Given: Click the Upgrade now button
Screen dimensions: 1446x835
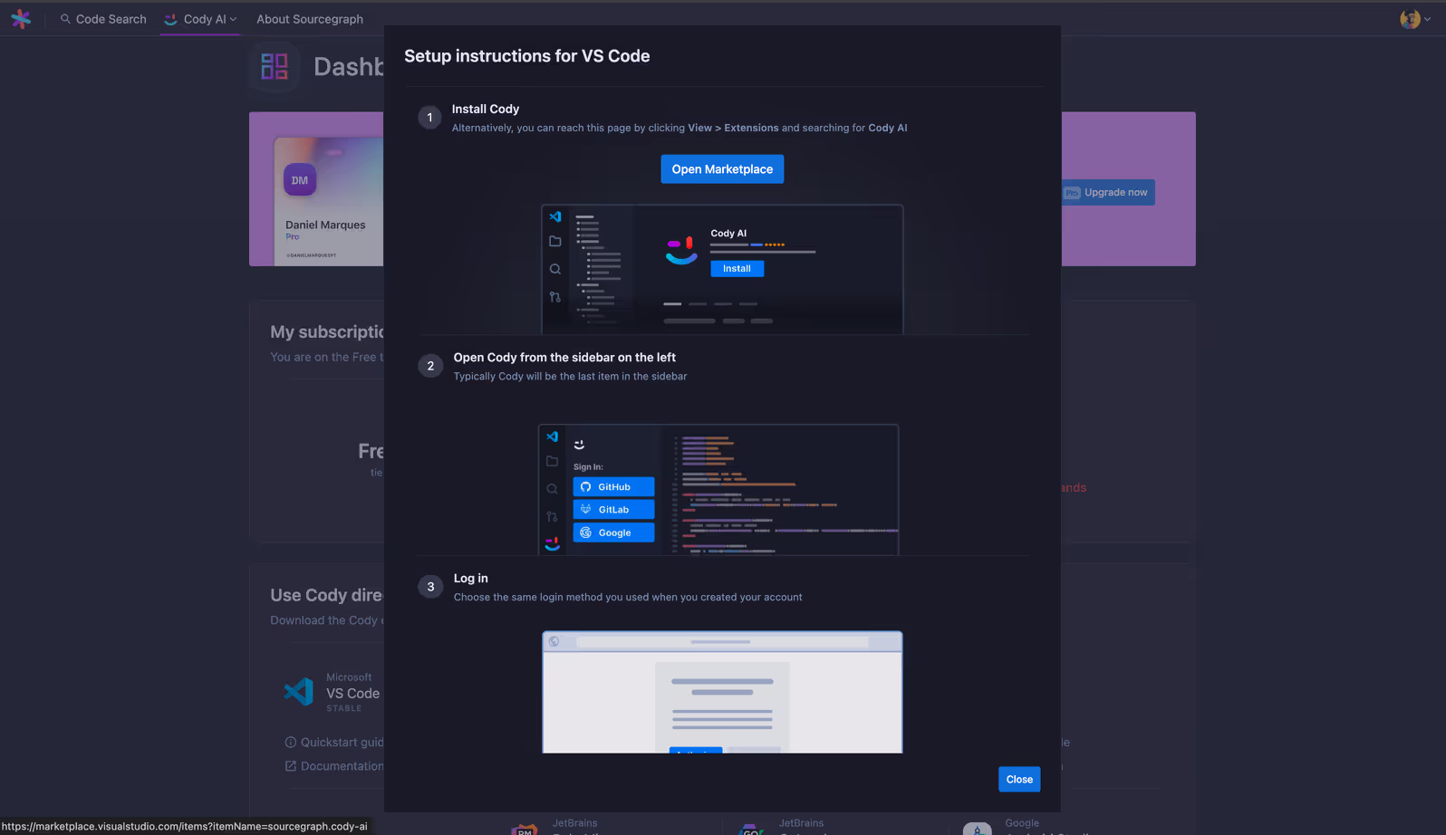Looking at the screenshot, I should pos(1107,192).
